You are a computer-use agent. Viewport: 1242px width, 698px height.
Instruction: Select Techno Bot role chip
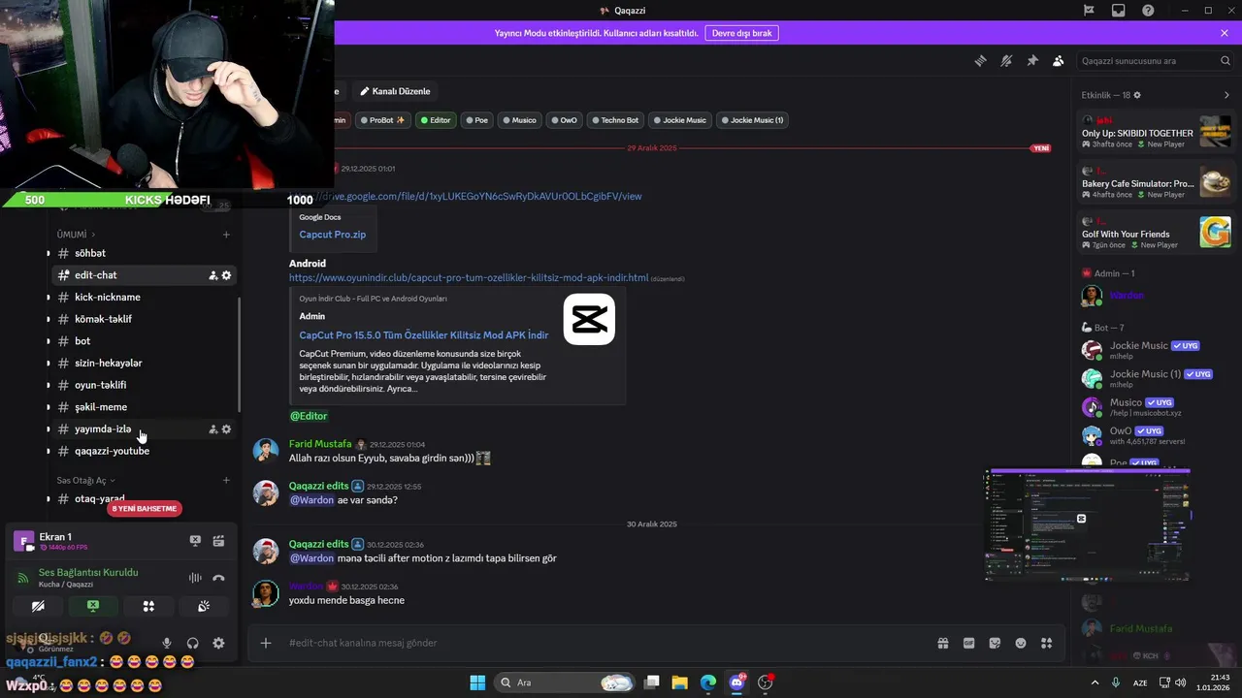(615, 120)
